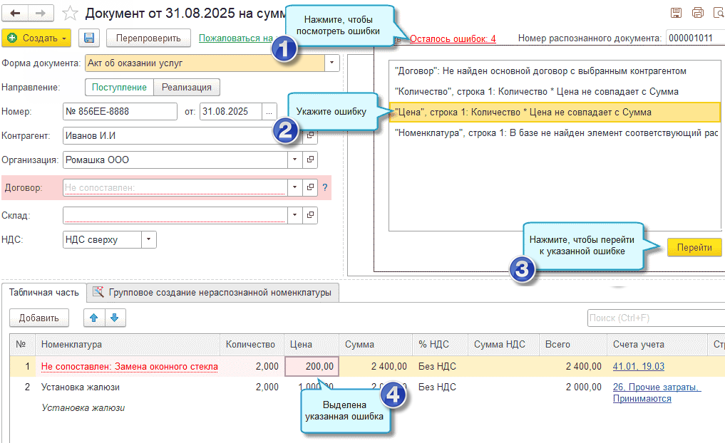The width and height of the screenshot is (725, 443).
Task: Click the Поиск (Ctrl+F) search field
Action: [x=654, y=318]
